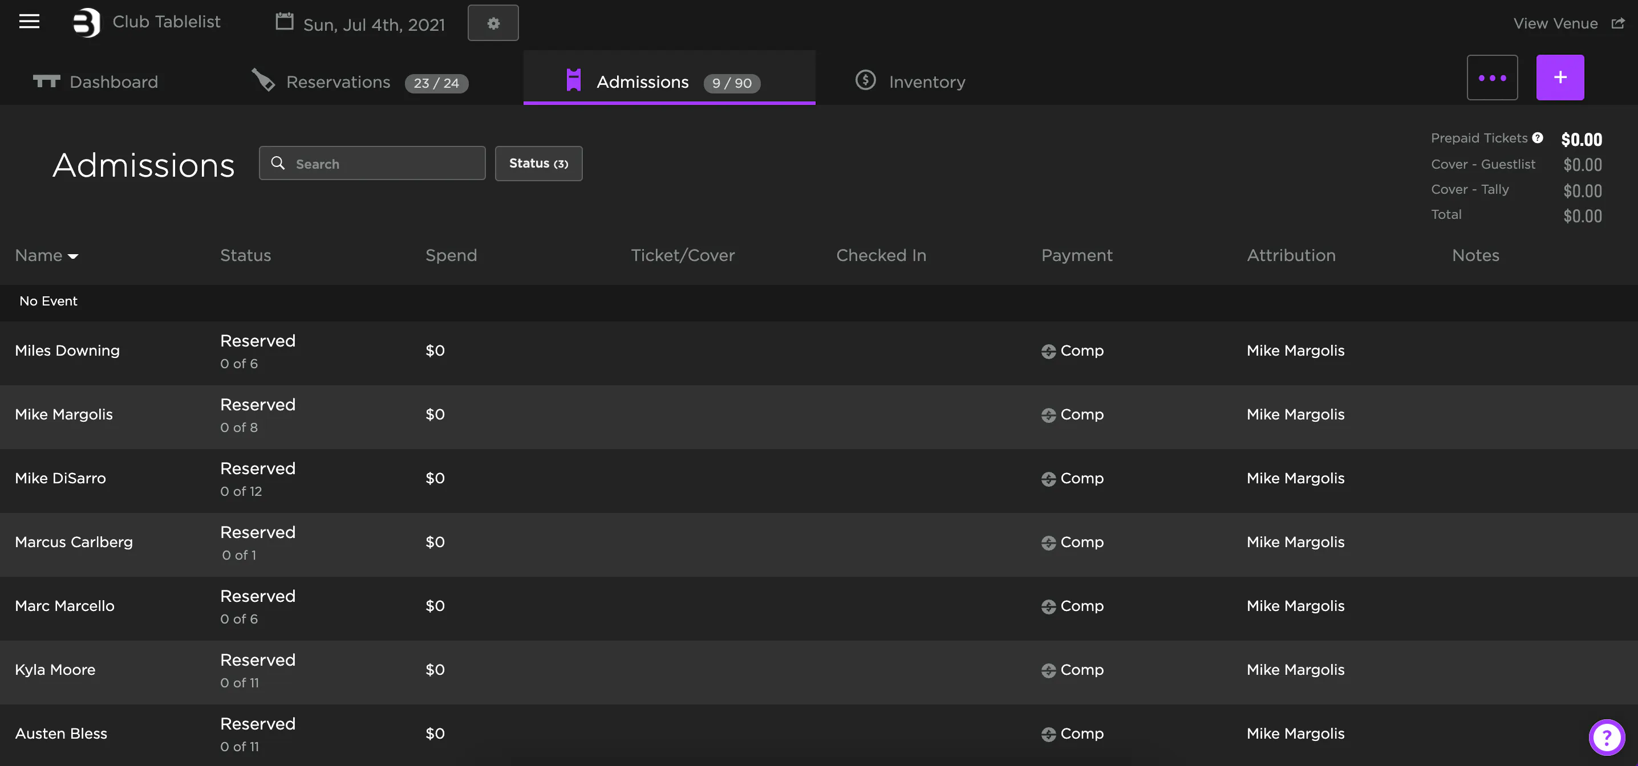
Task: Open the purple help chat bubble
Action: (x=1606, y=738)
